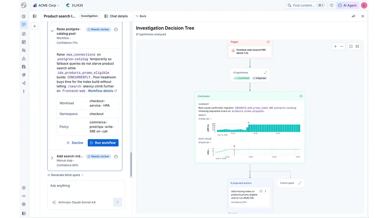Viewport: 388px width, 218px height.
Task: Open the user avatar L
Action: tap(364, 5)
